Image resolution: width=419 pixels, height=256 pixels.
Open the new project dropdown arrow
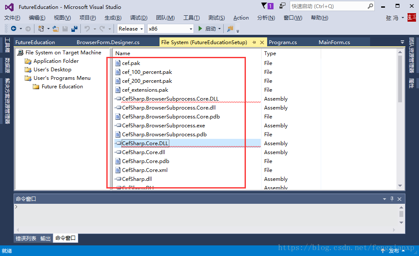[48, 29]
